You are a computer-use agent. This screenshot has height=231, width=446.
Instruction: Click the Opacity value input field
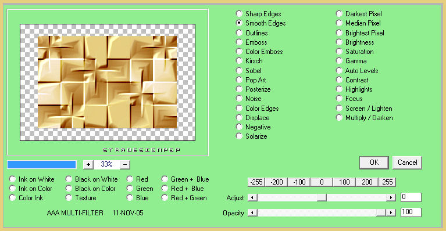411,212
